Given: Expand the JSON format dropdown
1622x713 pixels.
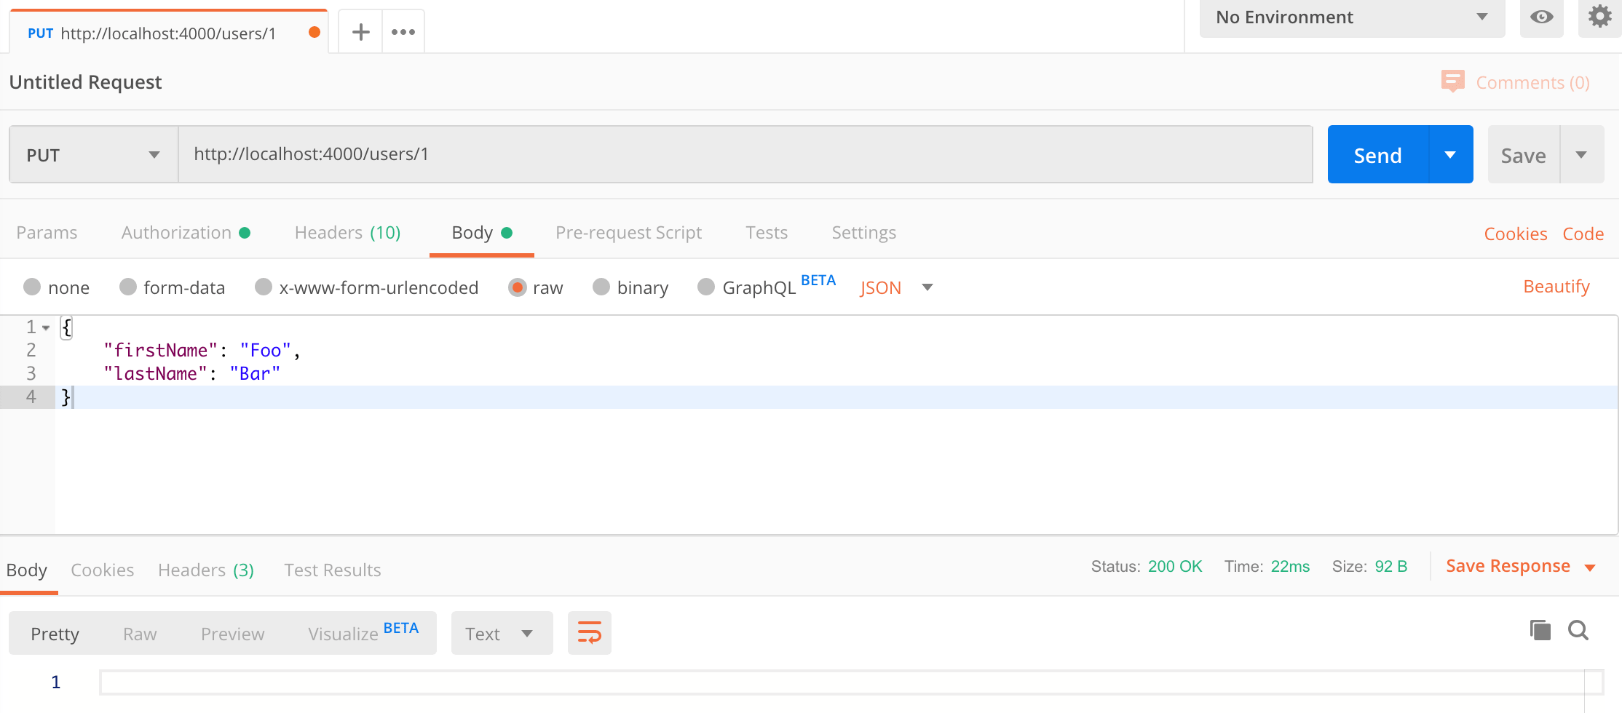Looking at the screenshot, I should tap(927, 287).
